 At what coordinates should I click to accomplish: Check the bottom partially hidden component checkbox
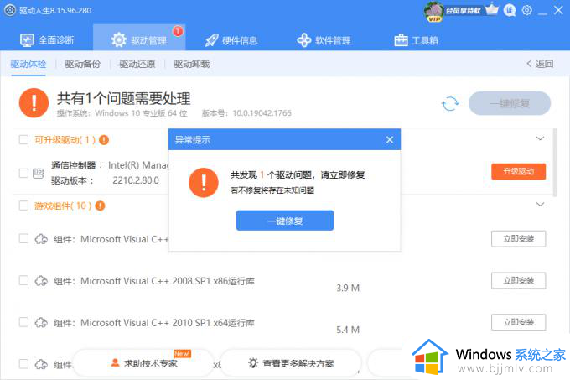click(x=23, y=363)
